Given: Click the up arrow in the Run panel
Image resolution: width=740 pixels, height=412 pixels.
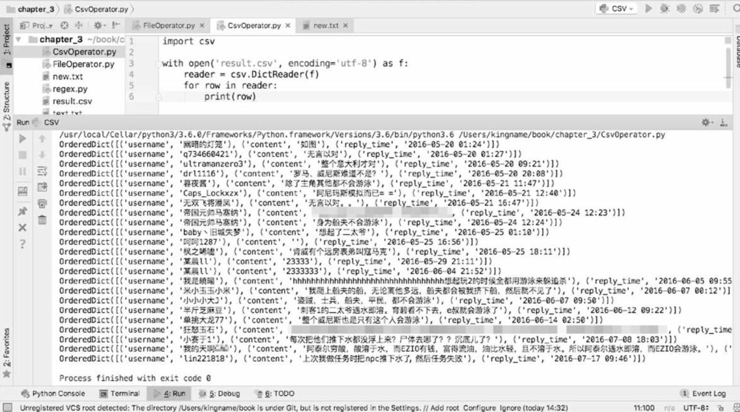Looking at the screenshot, I should click(42, 139).
